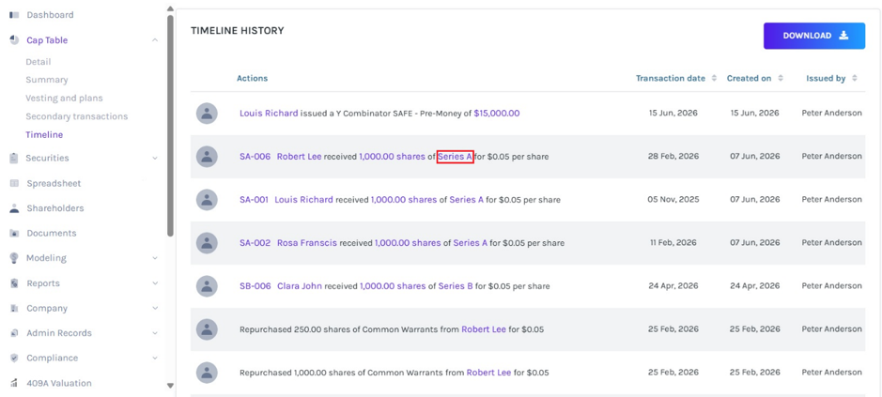Viewport: 882px width, 397px height.
Task: Click avatar icon on the SAFE issuance row
Action: [x=207, y=113]
